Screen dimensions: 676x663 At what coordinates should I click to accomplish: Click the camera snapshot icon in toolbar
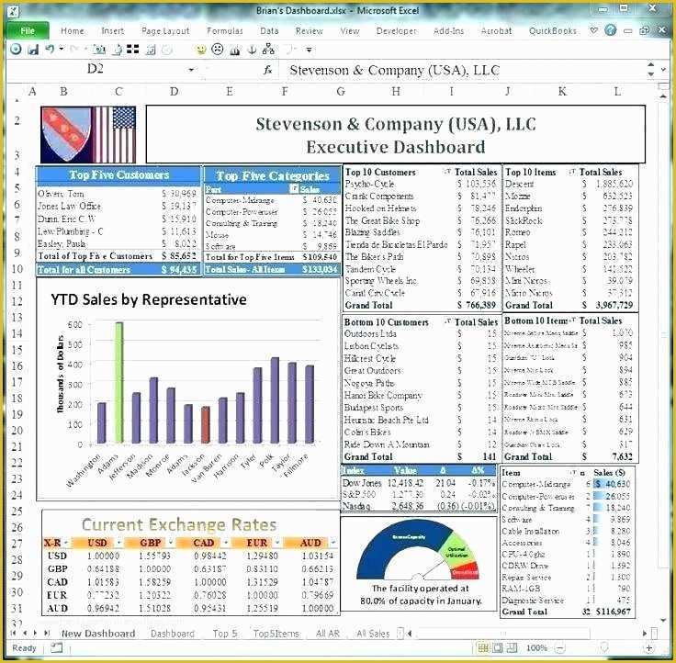point(99,50)
